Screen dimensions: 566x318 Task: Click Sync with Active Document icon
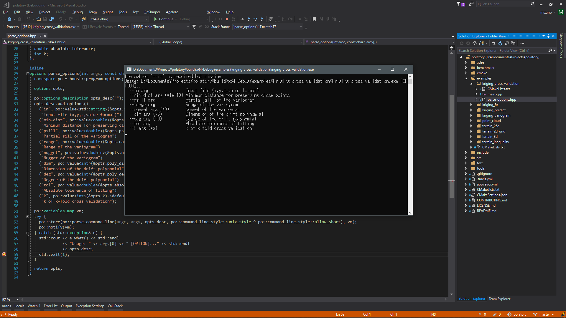(494, 43)
